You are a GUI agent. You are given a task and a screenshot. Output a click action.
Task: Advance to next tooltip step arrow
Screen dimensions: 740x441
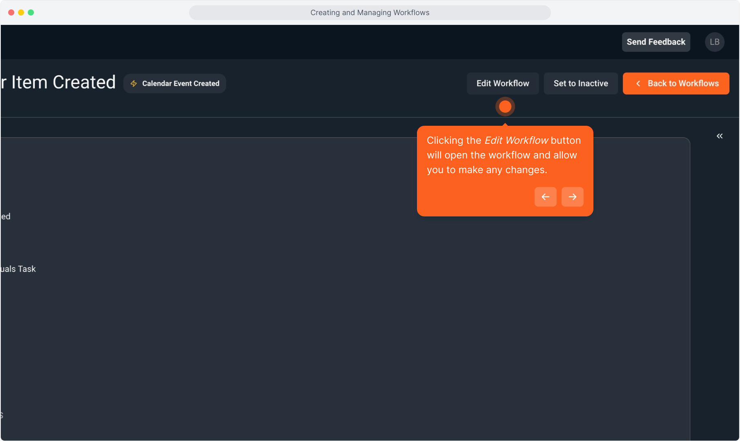[572, 197]
